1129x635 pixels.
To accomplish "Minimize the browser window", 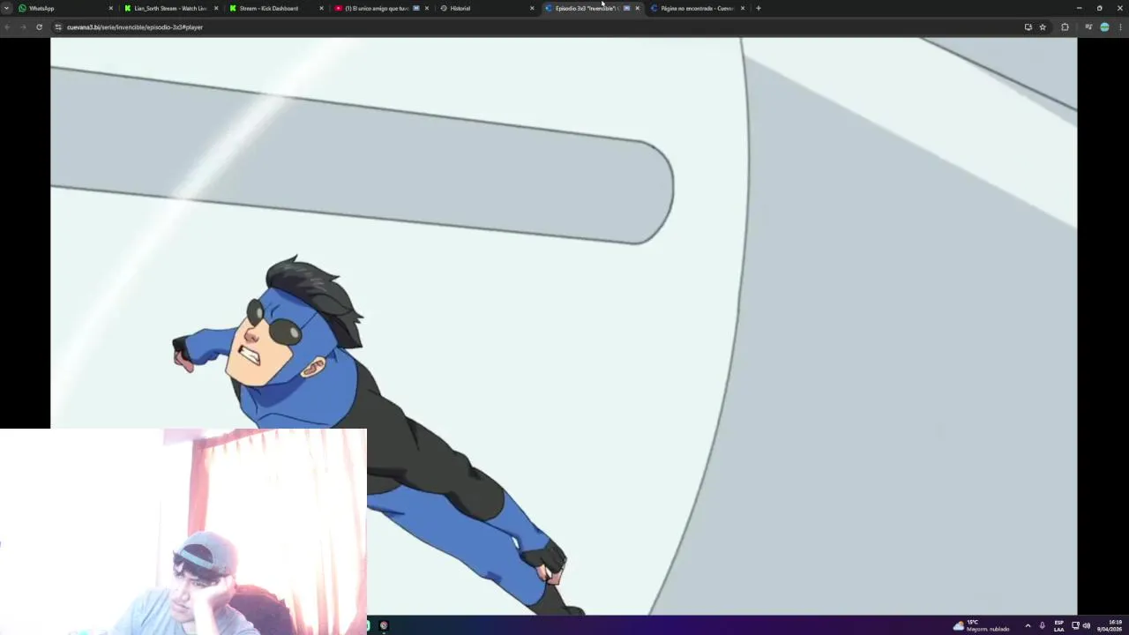I will [1079, 8].
